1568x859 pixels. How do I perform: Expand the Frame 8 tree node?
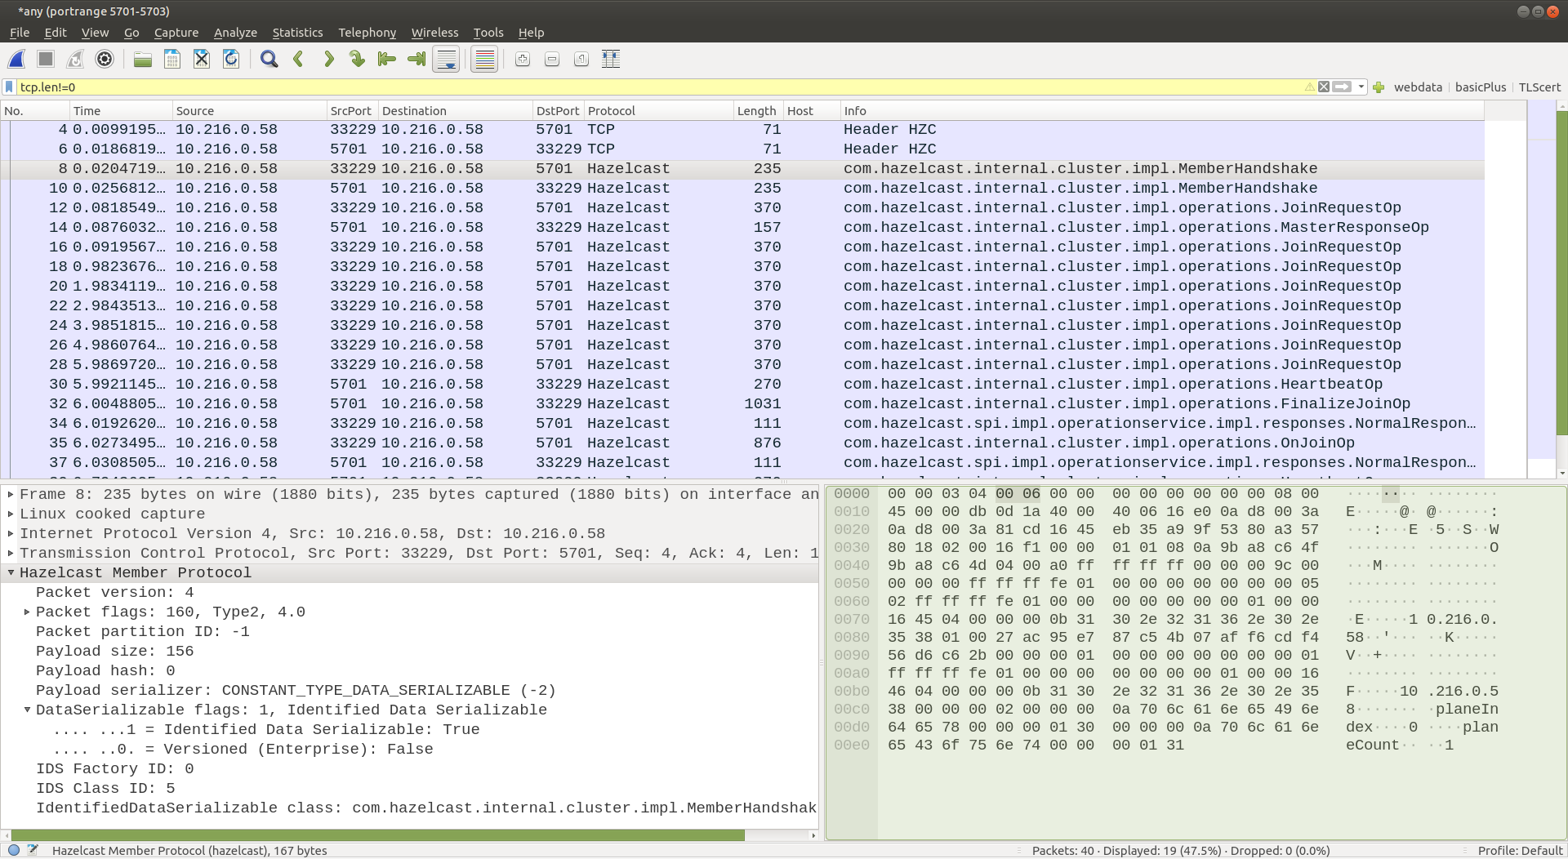pos(11,495)
